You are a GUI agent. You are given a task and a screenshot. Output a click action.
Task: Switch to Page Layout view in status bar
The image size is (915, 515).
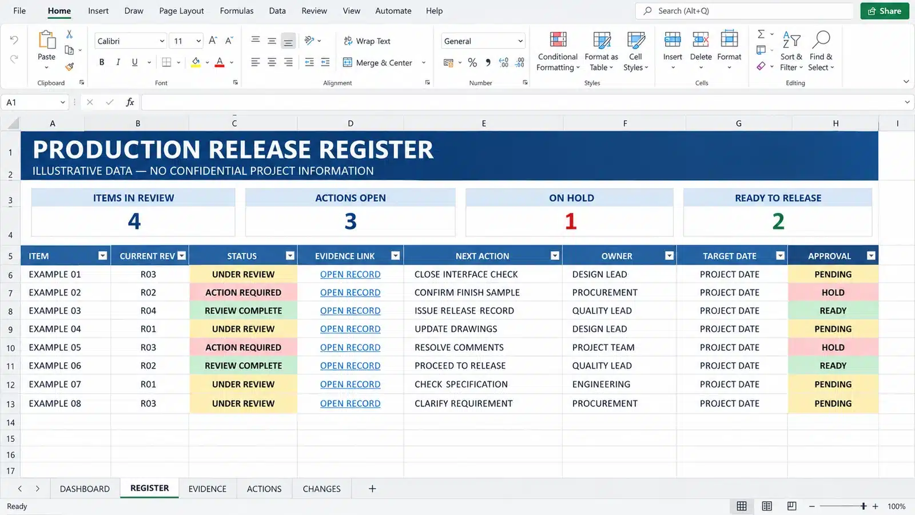tap(767, 506)
